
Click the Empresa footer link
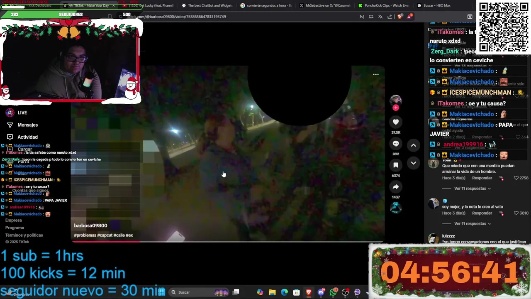(13, 221)
